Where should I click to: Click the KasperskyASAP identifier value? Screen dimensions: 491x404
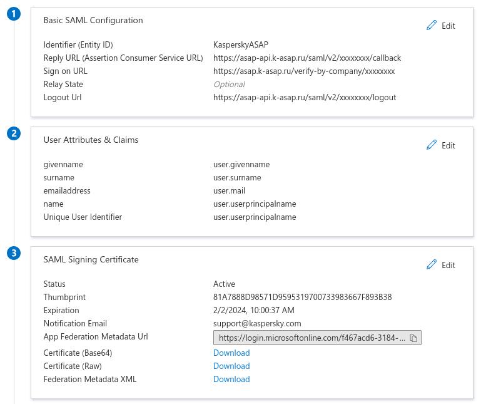(x=240, y=44)
